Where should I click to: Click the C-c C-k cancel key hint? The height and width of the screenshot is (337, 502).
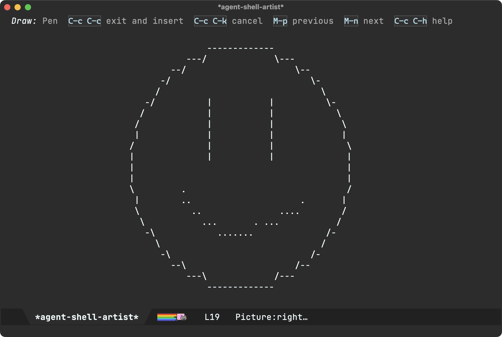(x=228, y=21)
